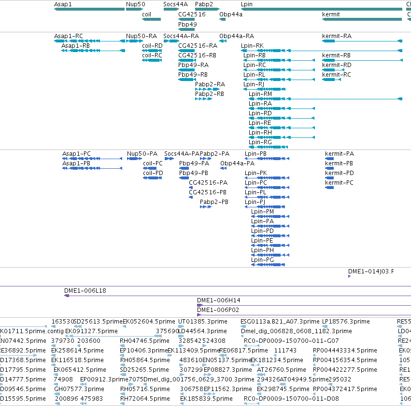The width and height of the screenshot is (411, 406).
Task: Click the SD25613.5prime EST label
Action: tap(99, 322)
